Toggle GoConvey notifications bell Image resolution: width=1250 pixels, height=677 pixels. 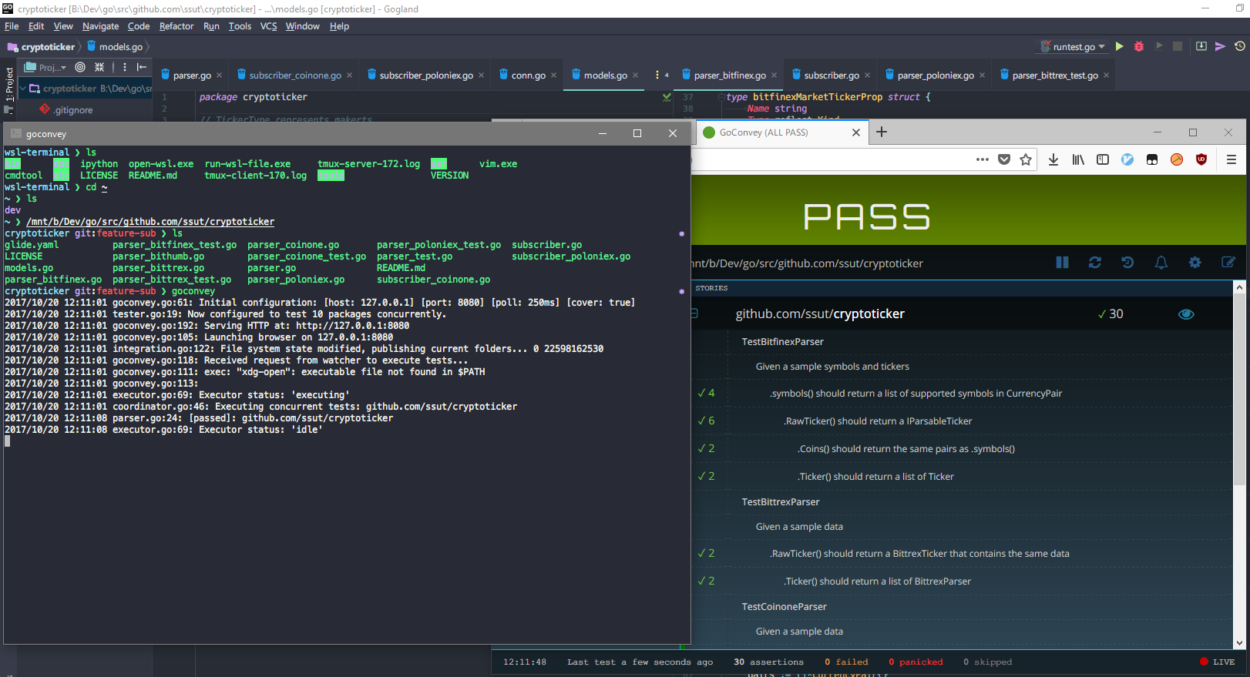(x=1161, y=263)
